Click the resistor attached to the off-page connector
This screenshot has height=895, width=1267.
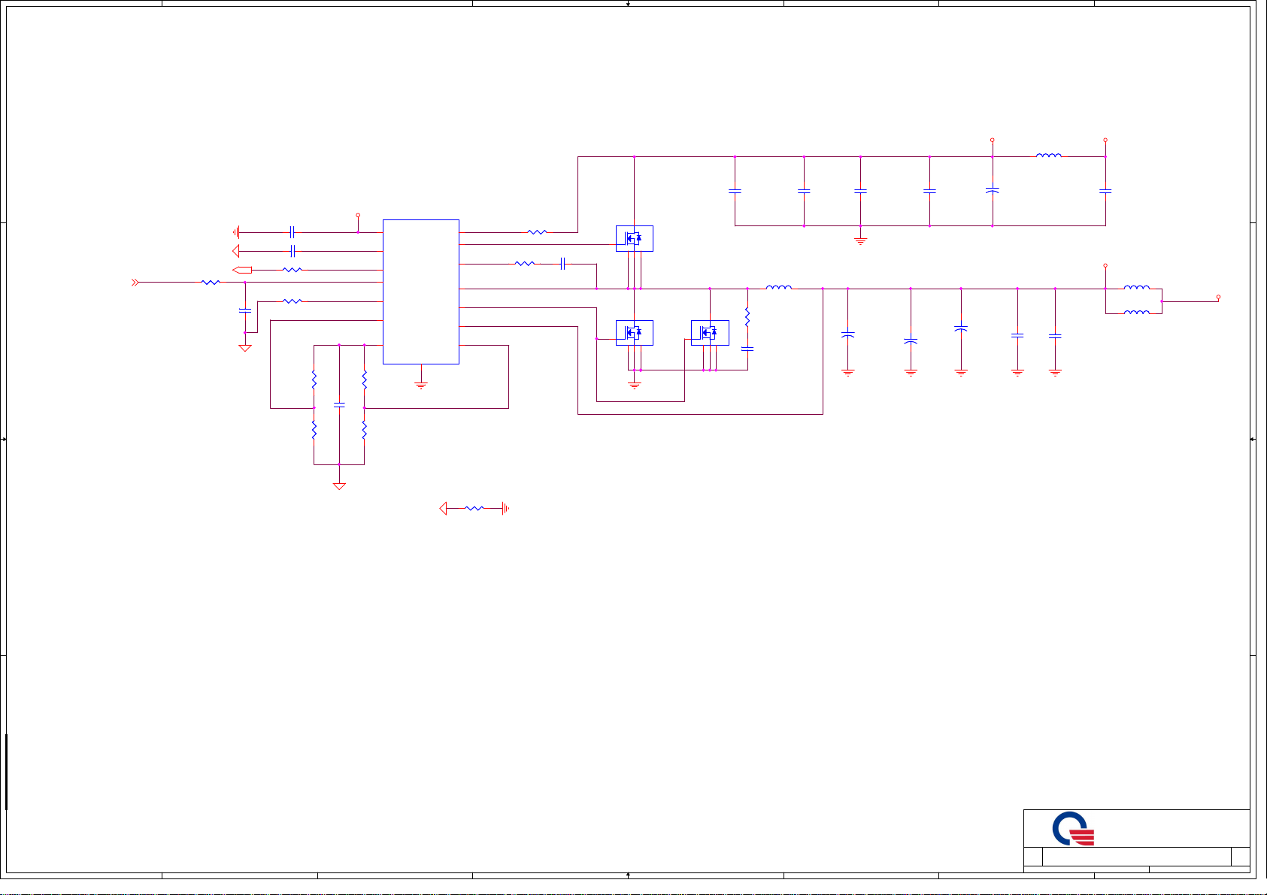(x=293, y=270)
